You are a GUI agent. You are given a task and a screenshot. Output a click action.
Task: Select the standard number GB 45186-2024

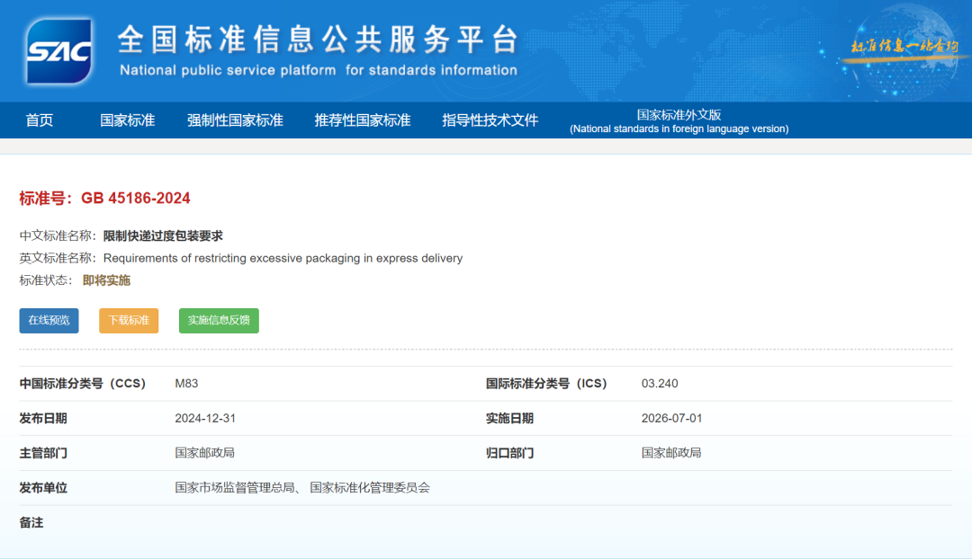pyautogui.click(x=136, y=198)
